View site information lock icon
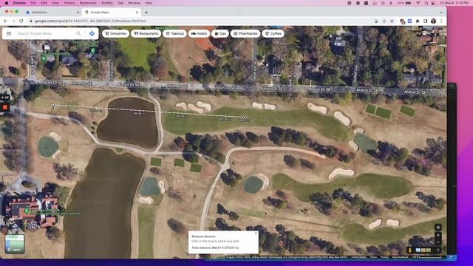Viewport: 473px width, 266px height. click(x=31, y=21)
